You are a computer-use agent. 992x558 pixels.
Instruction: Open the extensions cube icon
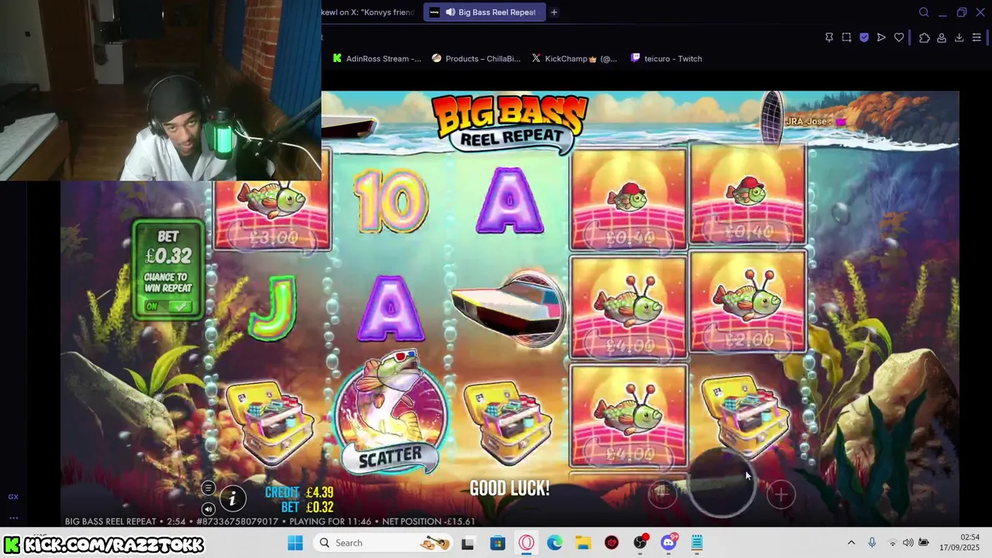click(x=925, y=37)
